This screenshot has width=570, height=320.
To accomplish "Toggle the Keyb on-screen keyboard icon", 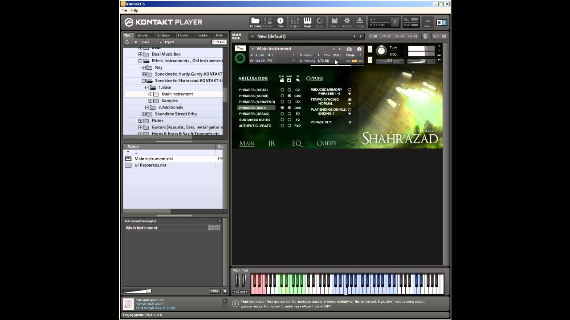I will 307,22.
